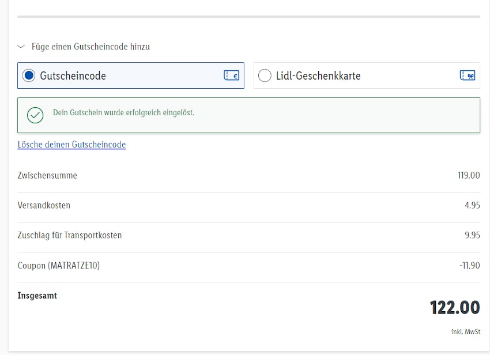Click the Insgesamt total amount 122.00

point(455,307)
